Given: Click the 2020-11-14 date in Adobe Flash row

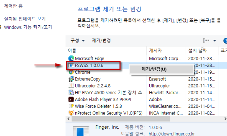Looking at the screenshot, I should click(202, 99).
